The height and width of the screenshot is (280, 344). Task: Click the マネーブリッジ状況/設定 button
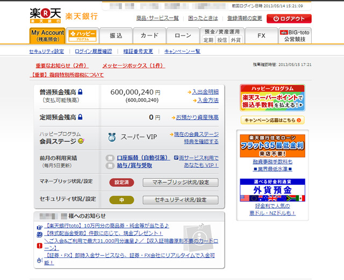coord(181,182)
